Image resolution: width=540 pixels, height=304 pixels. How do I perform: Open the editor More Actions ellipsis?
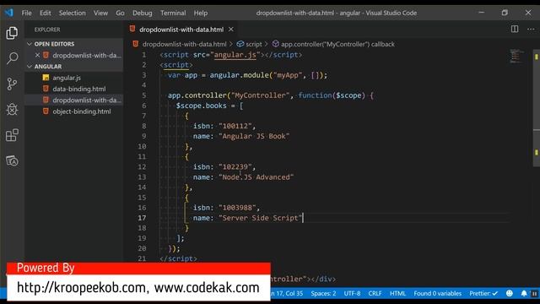(531, 30)
